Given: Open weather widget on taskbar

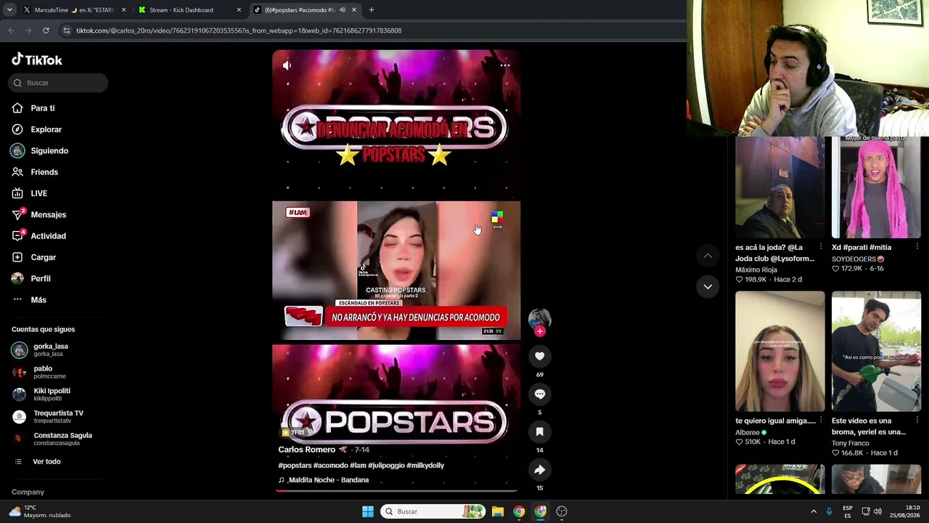Looking at the screenshot, I should click(x=40, y=511).
